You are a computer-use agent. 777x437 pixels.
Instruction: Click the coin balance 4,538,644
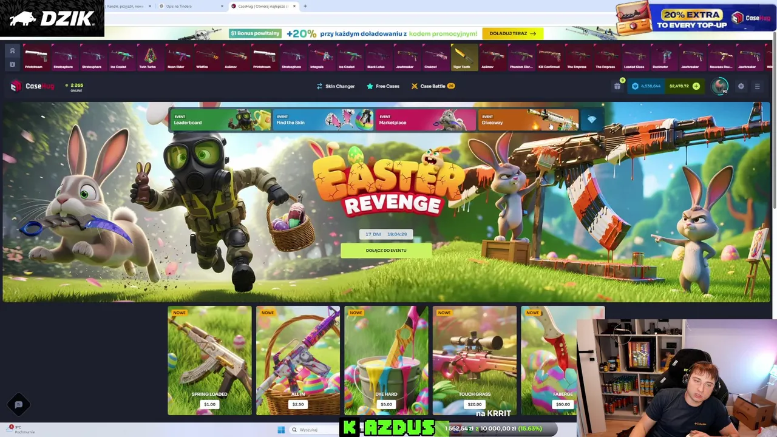pos(646,86)
